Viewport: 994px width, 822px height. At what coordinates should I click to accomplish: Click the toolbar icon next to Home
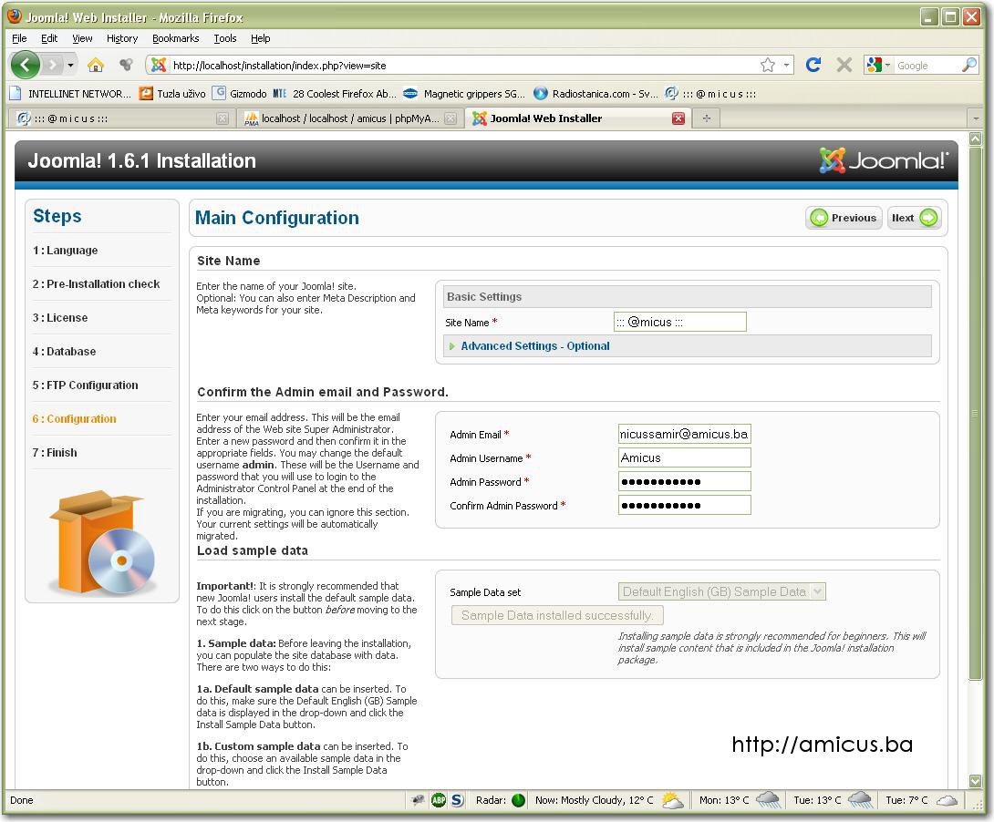(x=126, y=65)
